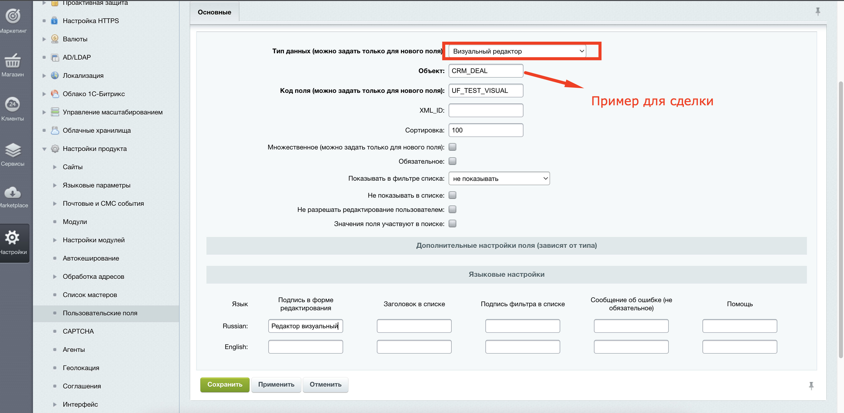
Task: Open the Marketing section icon
Action: point(13,16)
